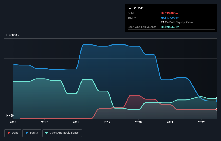Toggle the Equity series legend button
The image size is (221, 141).
[32, 133]
